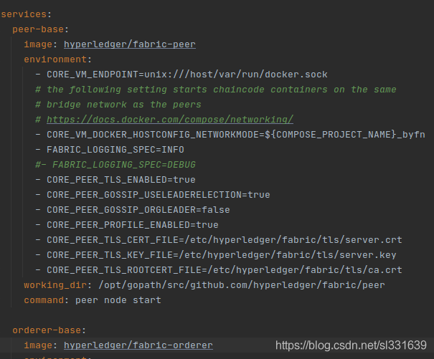Click the CORE_PEER_TLS_ROOTCERT_FILE ca.crt line
Image resolution: width=434 pixels, height=359 pixels.
coord(219,270)
